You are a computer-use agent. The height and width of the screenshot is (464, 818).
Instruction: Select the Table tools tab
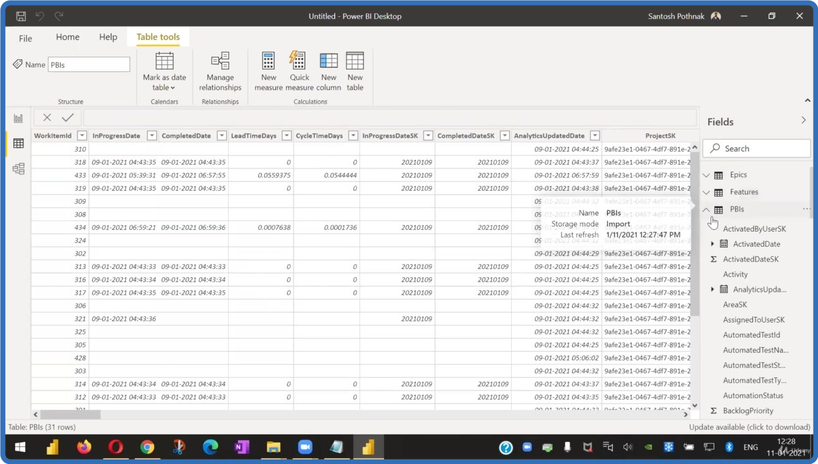tap(158, 37)
